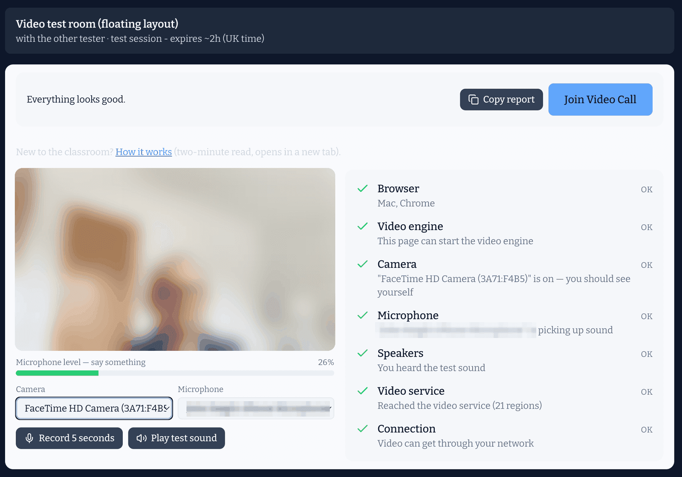Click the 'Video test room (floating layout)' heading
Image resolution: width=682 pixels, height=477 pixels.
click(x=97, y=24)
